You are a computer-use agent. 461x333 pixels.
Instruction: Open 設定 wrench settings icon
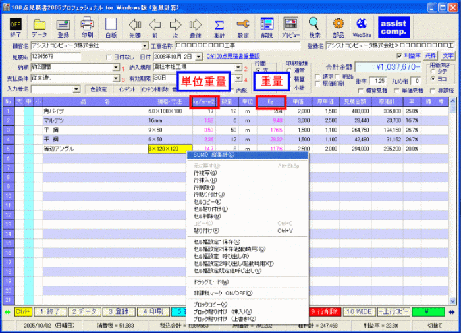point(243,28)
